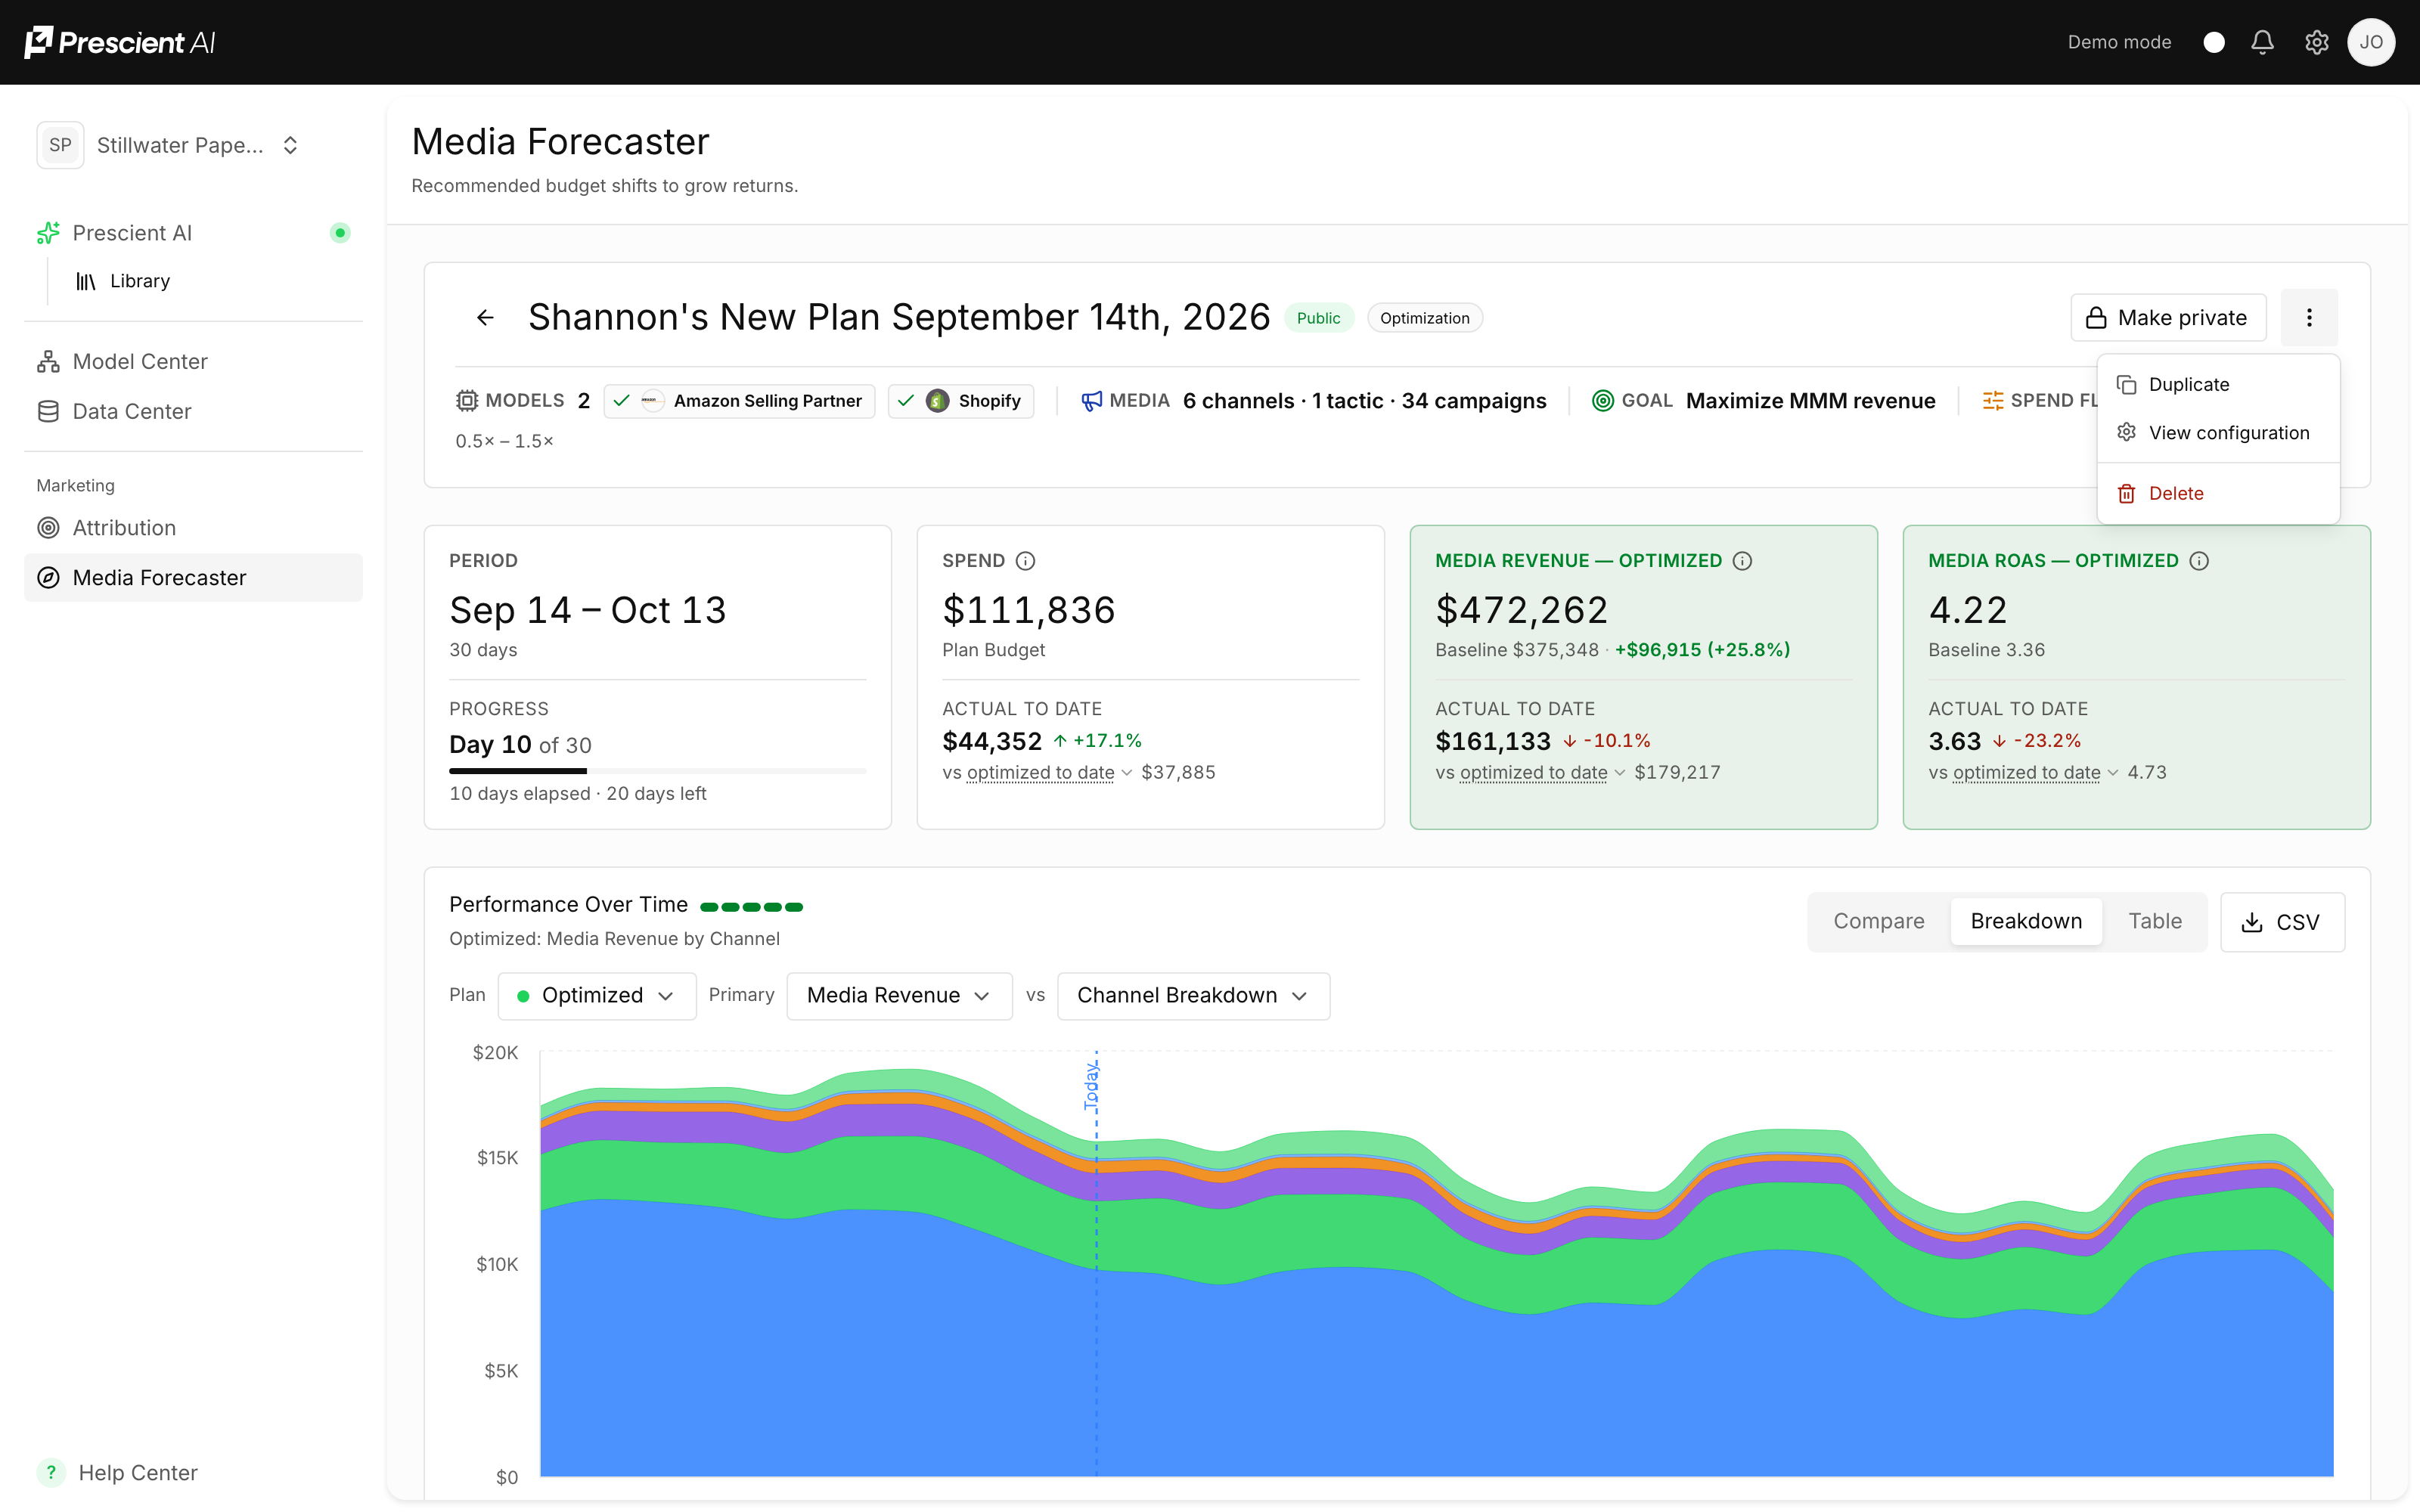
Task: Download the CSV export
Action: coord(2282,922)
